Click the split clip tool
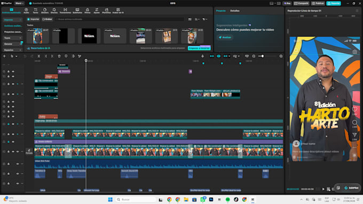The width and height of the screenshot is (363, 204). point(38,56)
